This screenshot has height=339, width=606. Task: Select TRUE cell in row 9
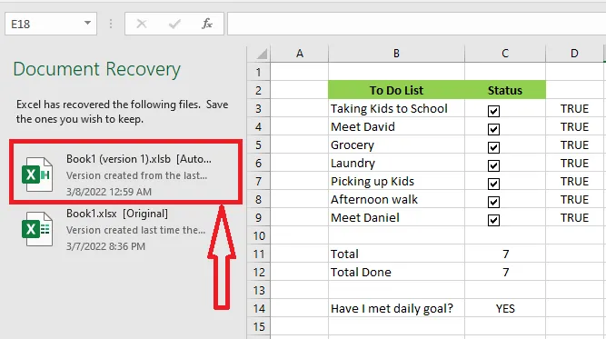coord(575,217)
